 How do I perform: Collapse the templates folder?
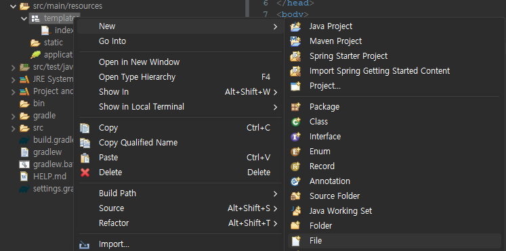click(24, 18)
